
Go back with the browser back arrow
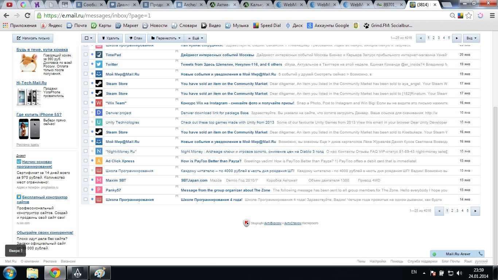(x=6, y=16)
